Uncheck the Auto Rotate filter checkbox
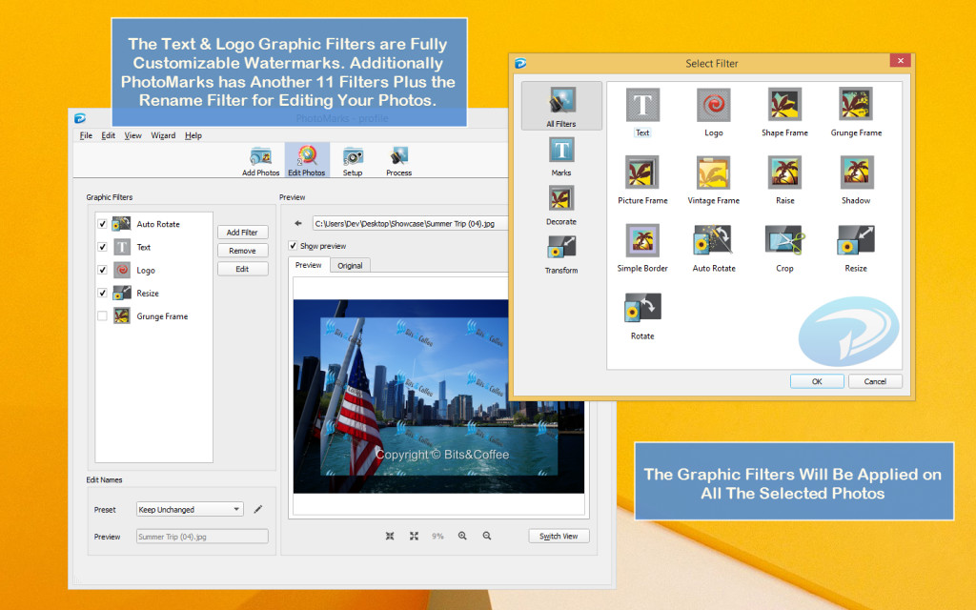The height and width of the screenshot is (610, 976). tap(102, 223)
